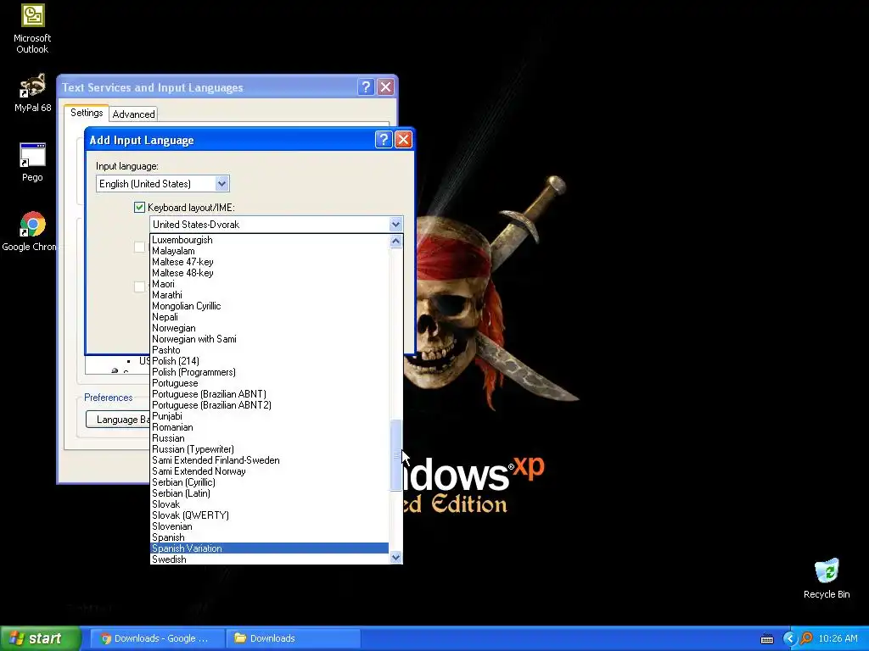
Task: Select Serbian (Latin) layout
Action: coord(269,493)
